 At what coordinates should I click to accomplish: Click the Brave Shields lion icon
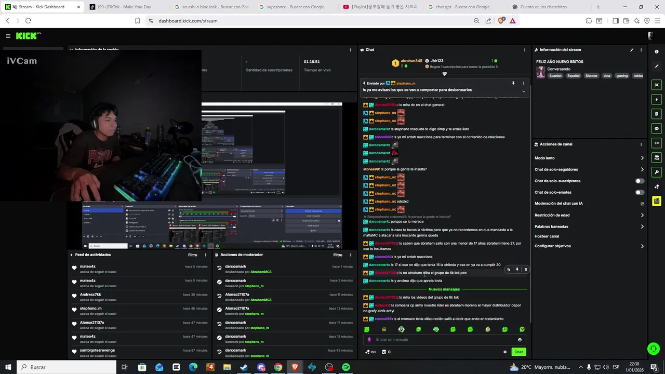[501, 21]
